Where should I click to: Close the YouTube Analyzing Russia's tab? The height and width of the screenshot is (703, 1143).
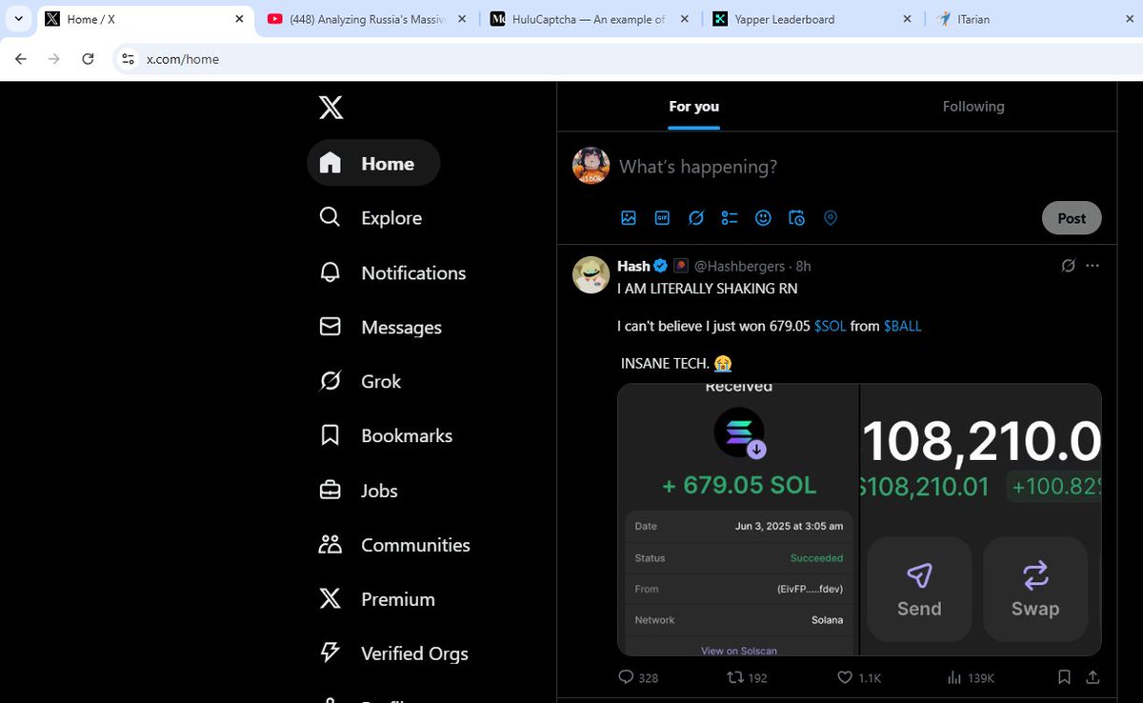click(x=462, y=19)
